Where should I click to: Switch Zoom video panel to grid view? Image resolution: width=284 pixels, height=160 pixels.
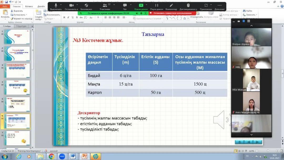(x=248, y=21)
